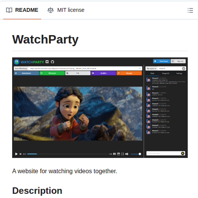Click the round WatchParty logo in the screenshot
The width and height of the screenshot is (198, 198).
[x=17, y=62]
